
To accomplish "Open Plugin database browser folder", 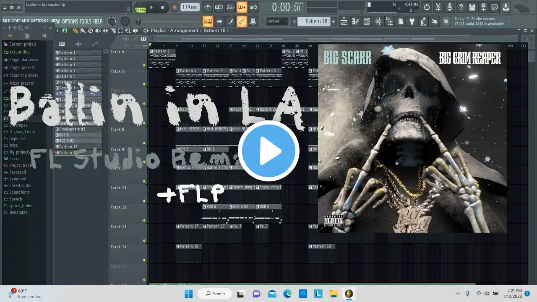I will [23, 60].
